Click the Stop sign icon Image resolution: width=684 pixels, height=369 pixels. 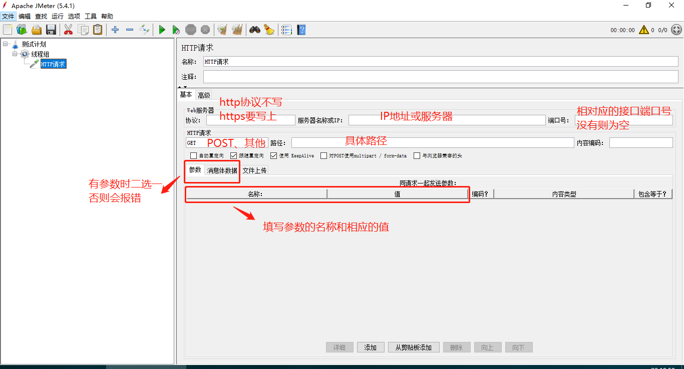point(191,30)
